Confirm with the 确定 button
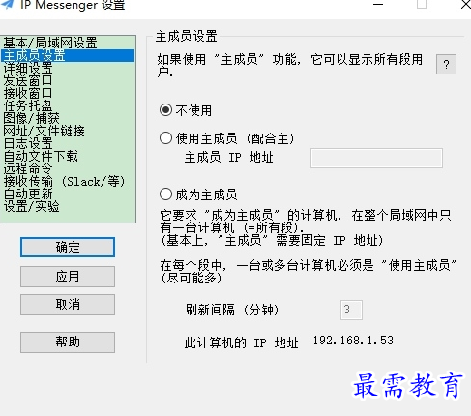 (x=68, y=248)
